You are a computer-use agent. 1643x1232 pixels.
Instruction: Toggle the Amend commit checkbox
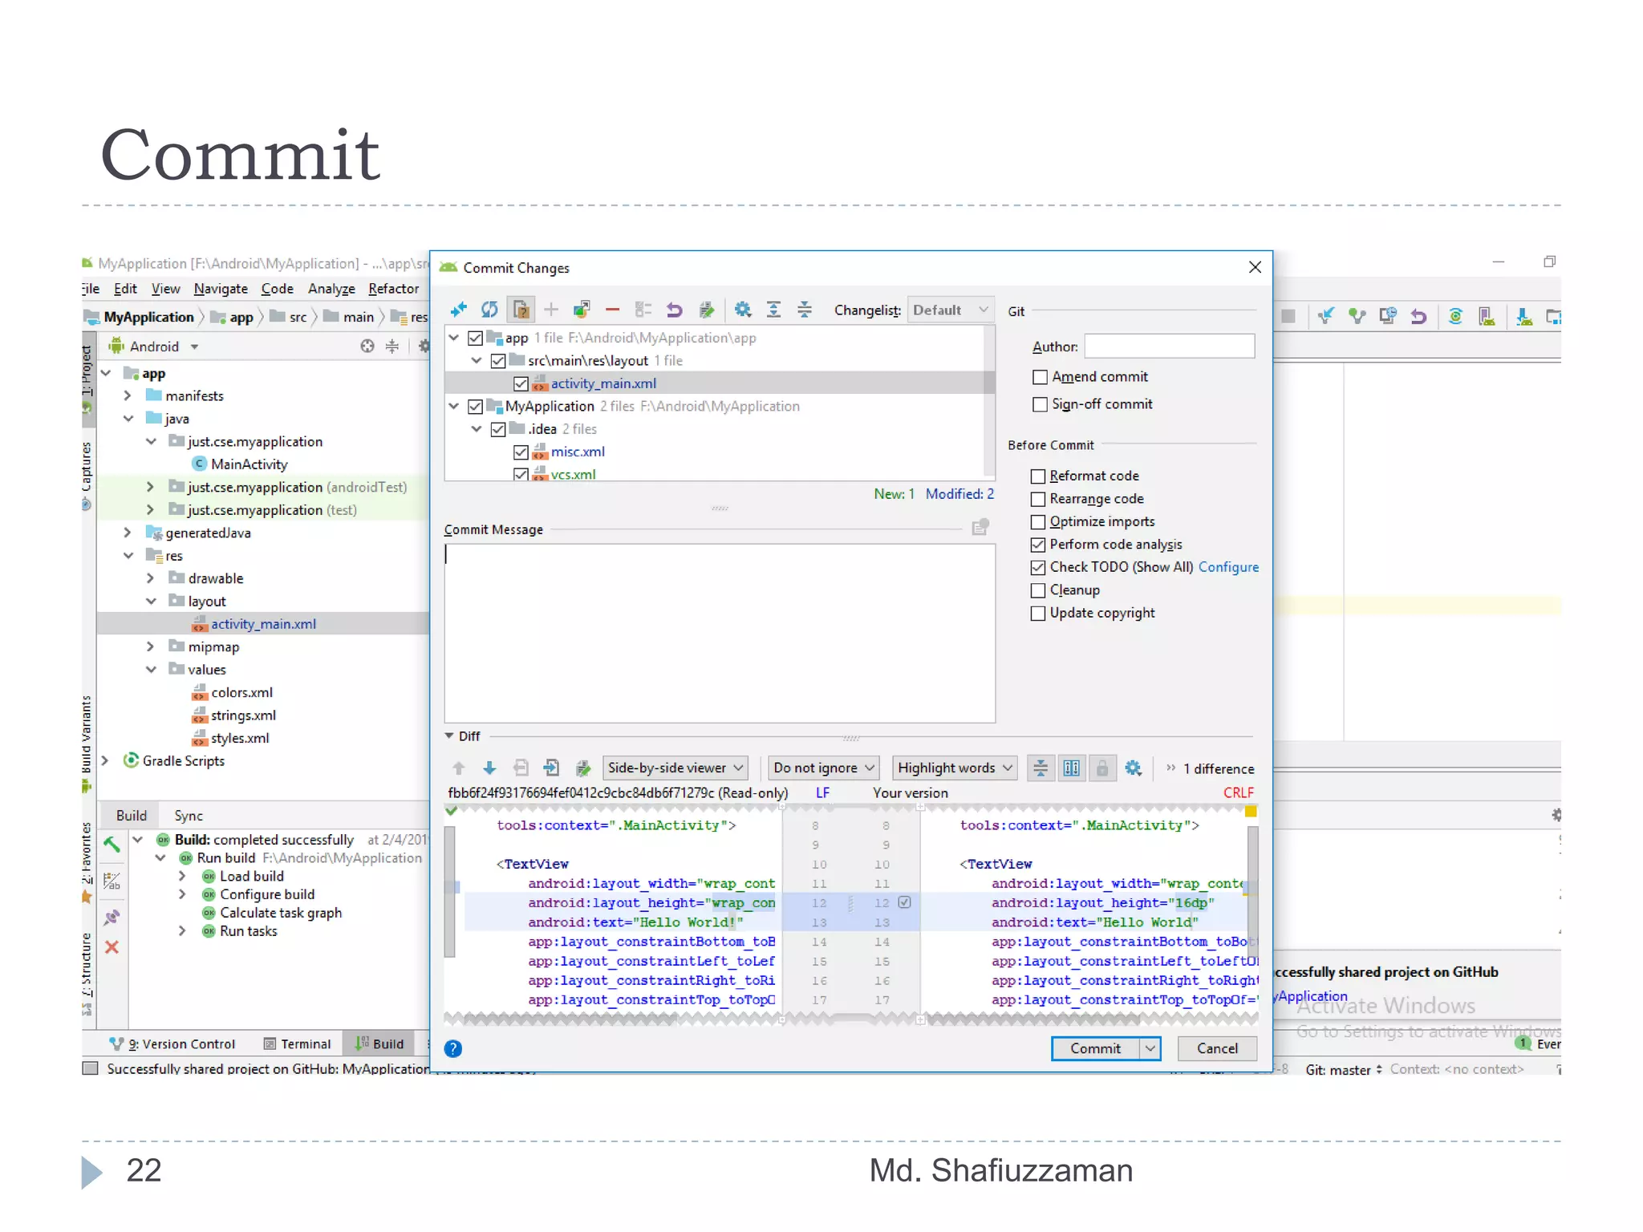click(1040, 377)
